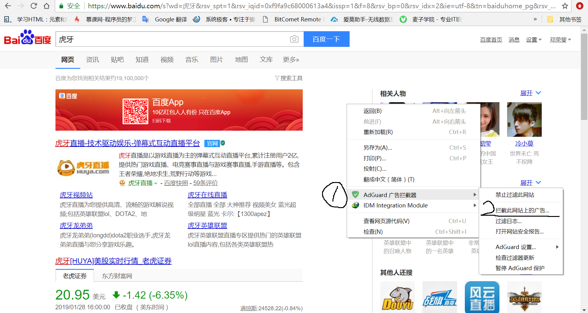Screen dimensions: 588x313
Task: Switch to the 地图 tab
Action: 241,60
